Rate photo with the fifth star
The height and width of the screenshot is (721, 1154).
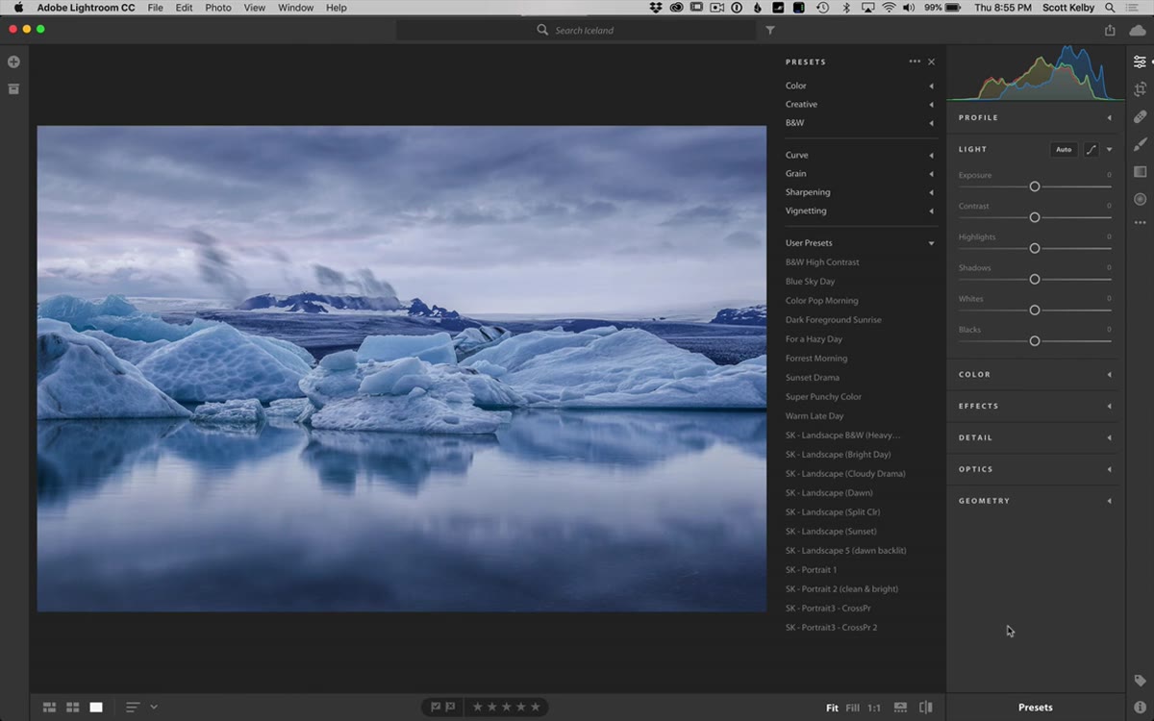[x=536, y=707]
